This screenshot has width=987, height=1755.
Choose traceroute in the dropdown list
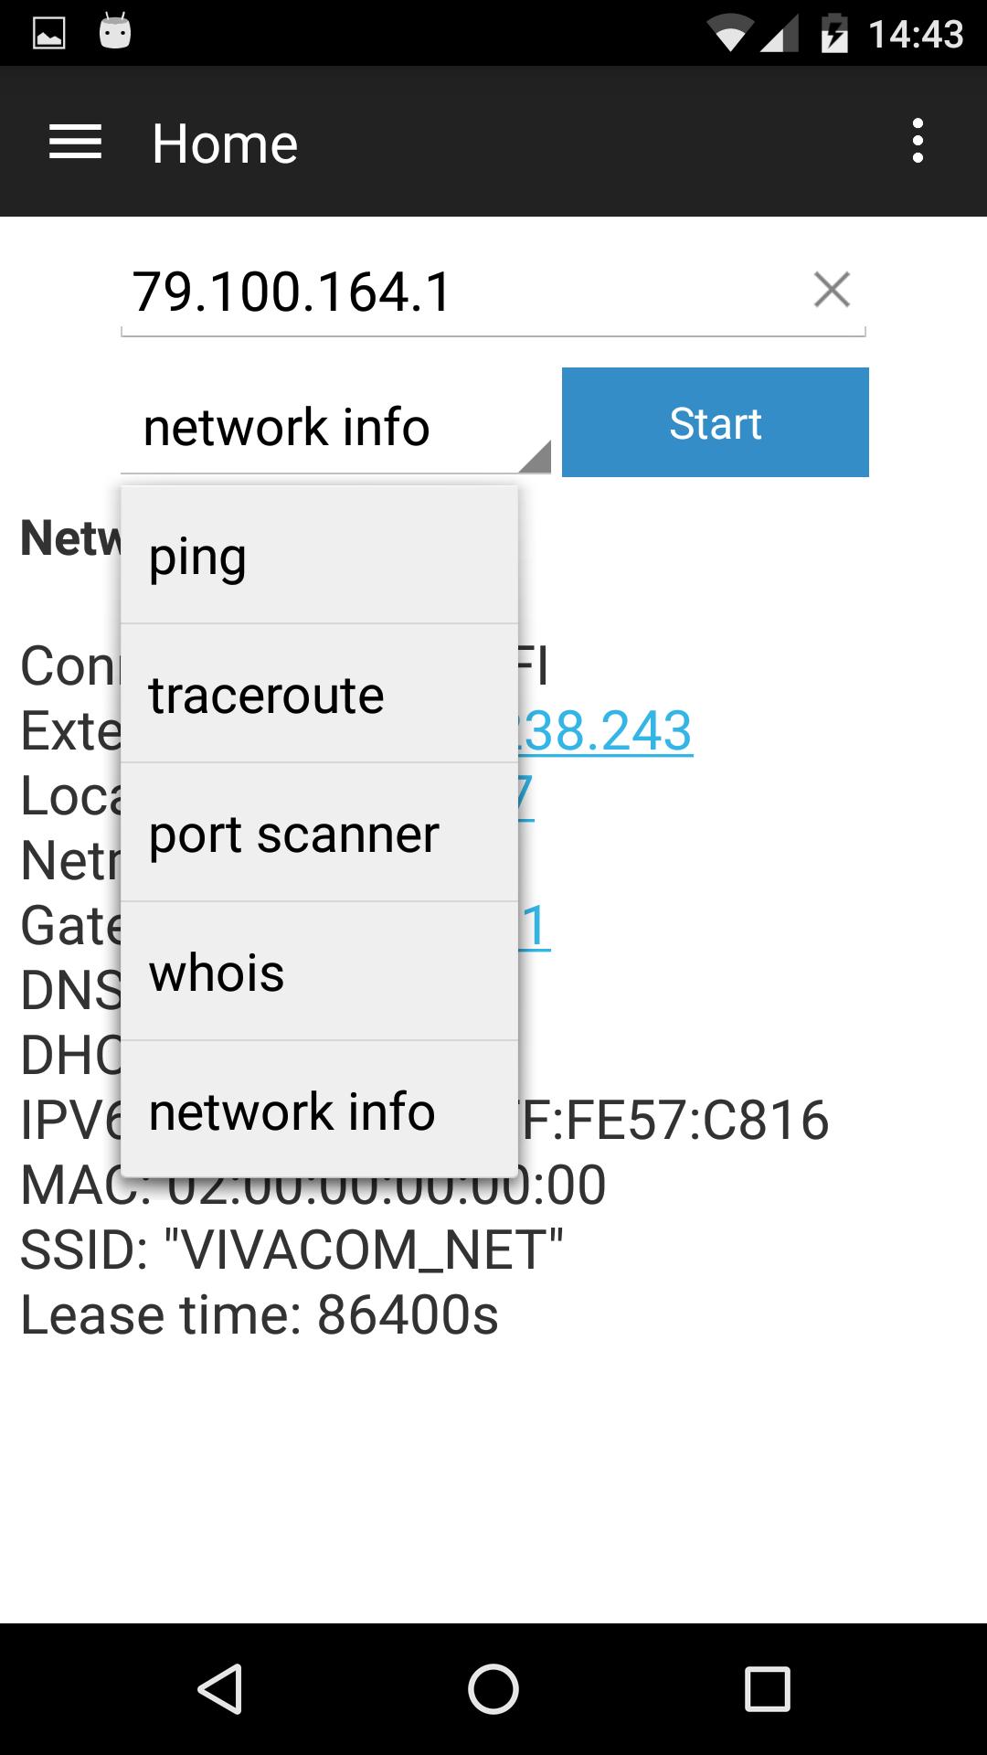tap(319, 694)
